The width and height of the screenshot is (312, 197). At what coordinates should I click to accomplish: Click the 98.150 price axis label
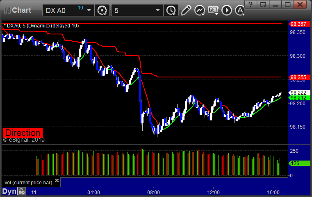(x=298, y=127)
